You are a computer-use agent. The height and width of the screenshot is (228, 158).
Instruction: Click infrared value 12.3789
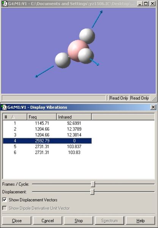pos(74,129)
